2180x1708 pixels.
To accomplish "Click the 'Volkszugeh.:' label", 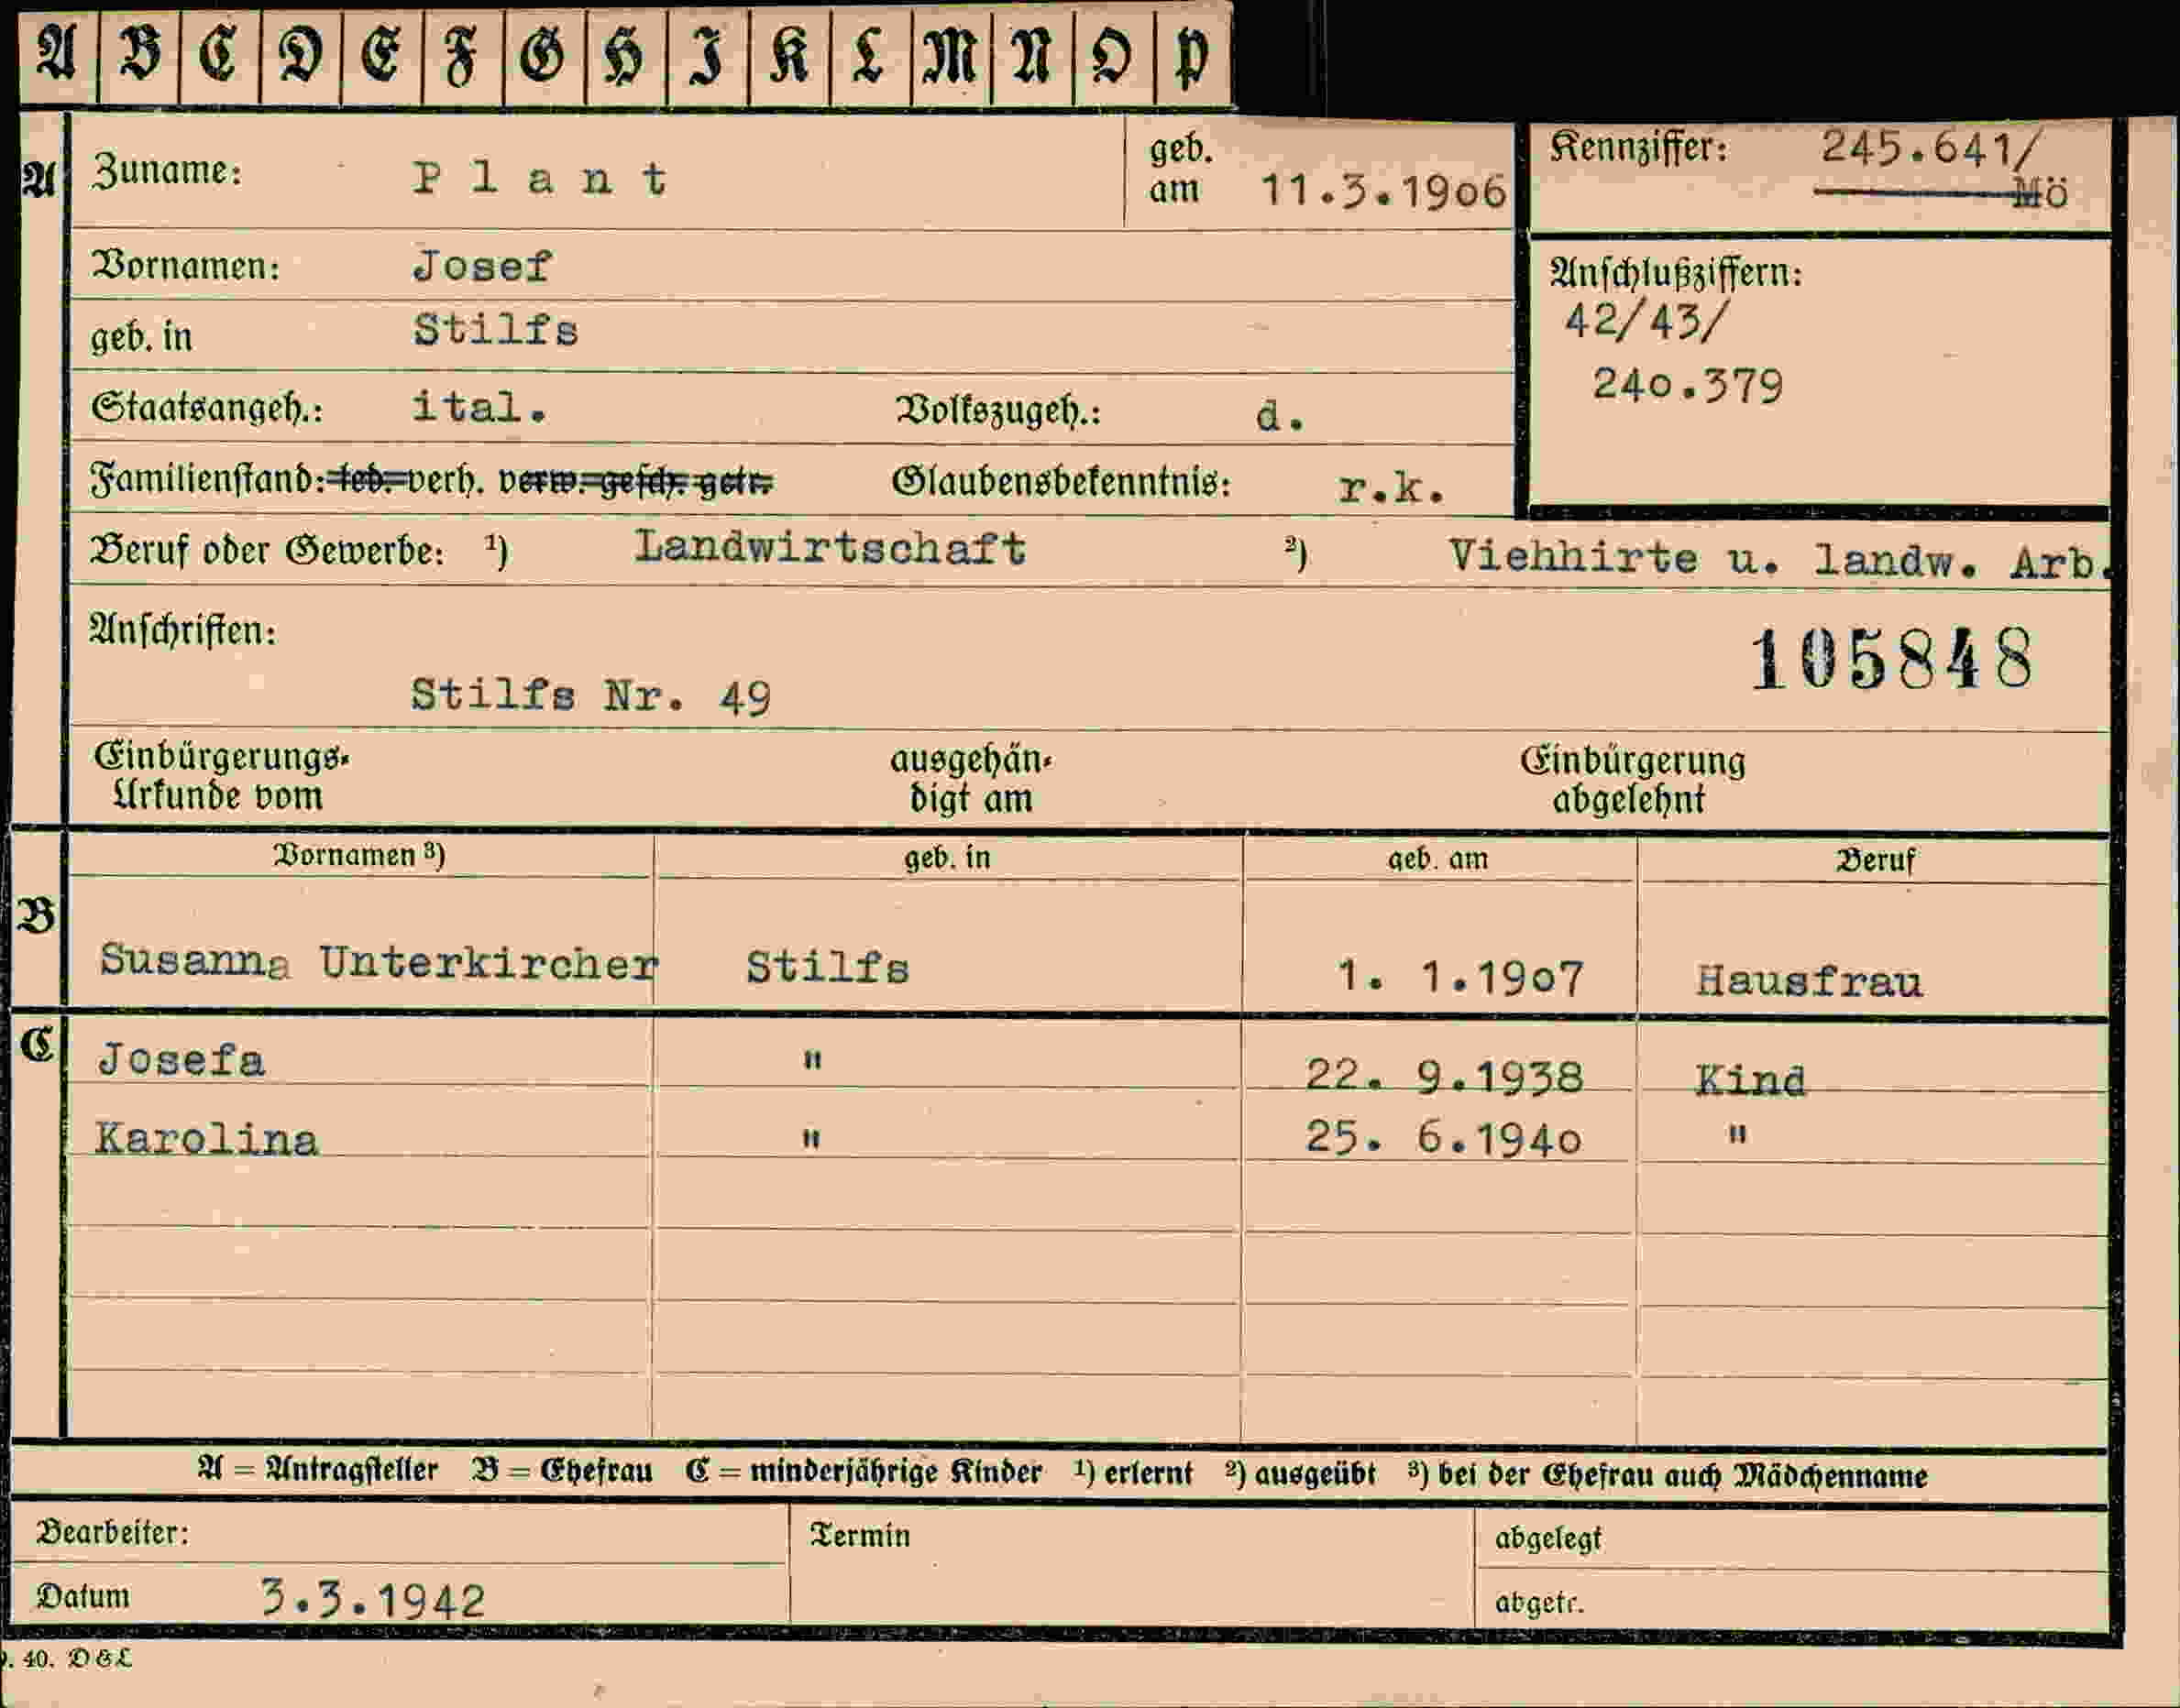I will (x=997, y=410).
